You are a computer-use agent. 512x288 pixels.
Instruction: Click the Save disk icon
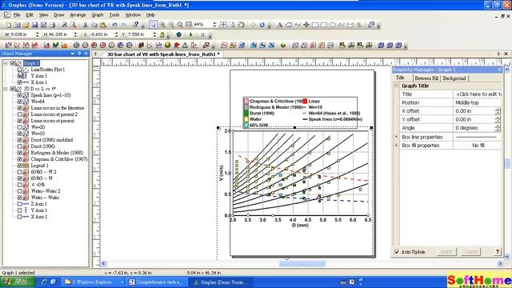tap(34, 25)
